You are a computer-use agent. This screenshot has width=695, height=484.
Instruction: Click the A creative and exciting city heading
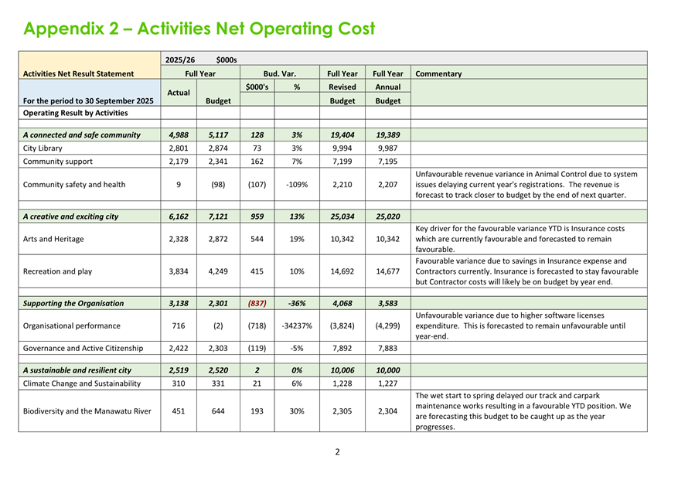(x=70, y=216)
